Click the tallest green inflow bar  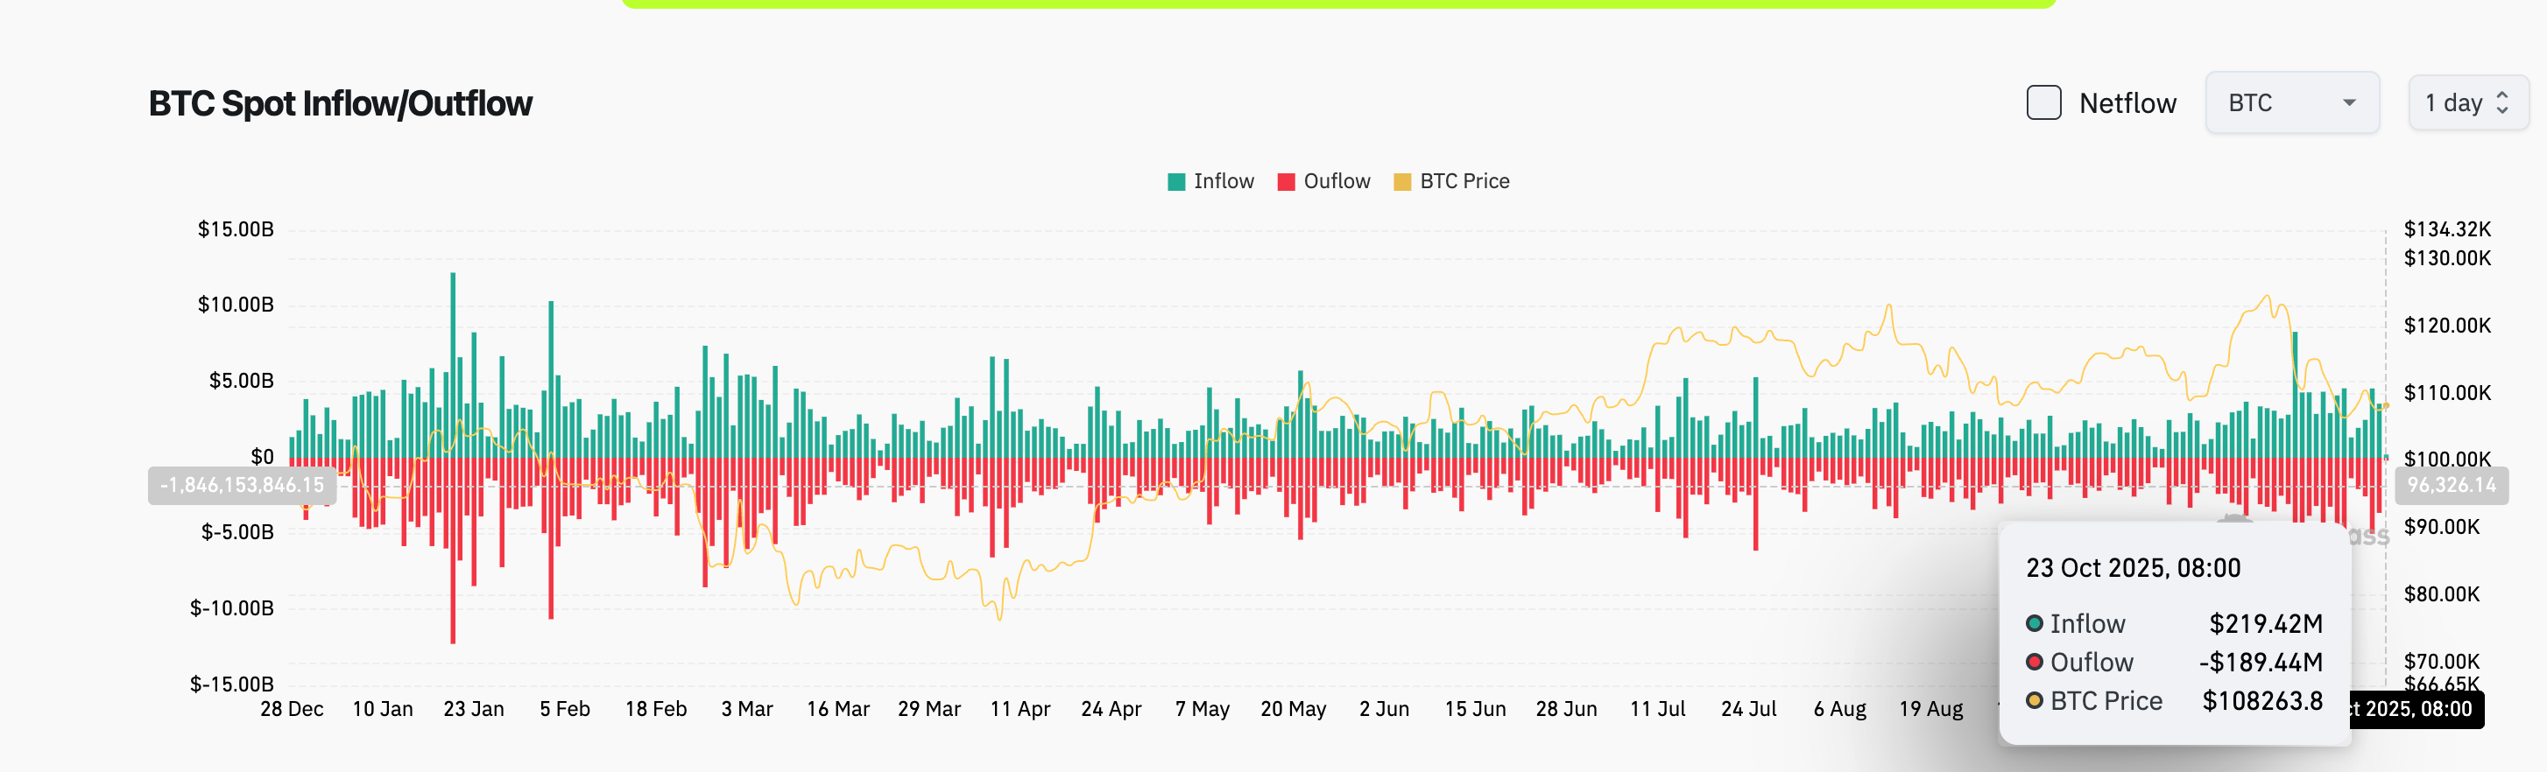(x=453, y=366)
